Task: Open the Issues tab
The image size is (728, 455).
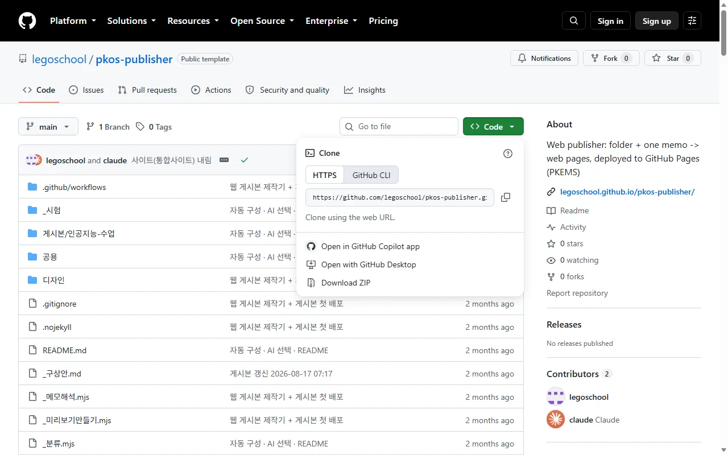Action: [x=86, y=90]
